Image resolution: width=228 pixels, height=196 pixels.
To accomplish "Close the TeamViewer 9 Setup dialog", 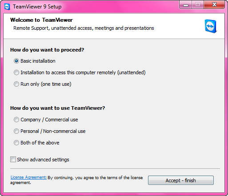I will pos(214,5).
